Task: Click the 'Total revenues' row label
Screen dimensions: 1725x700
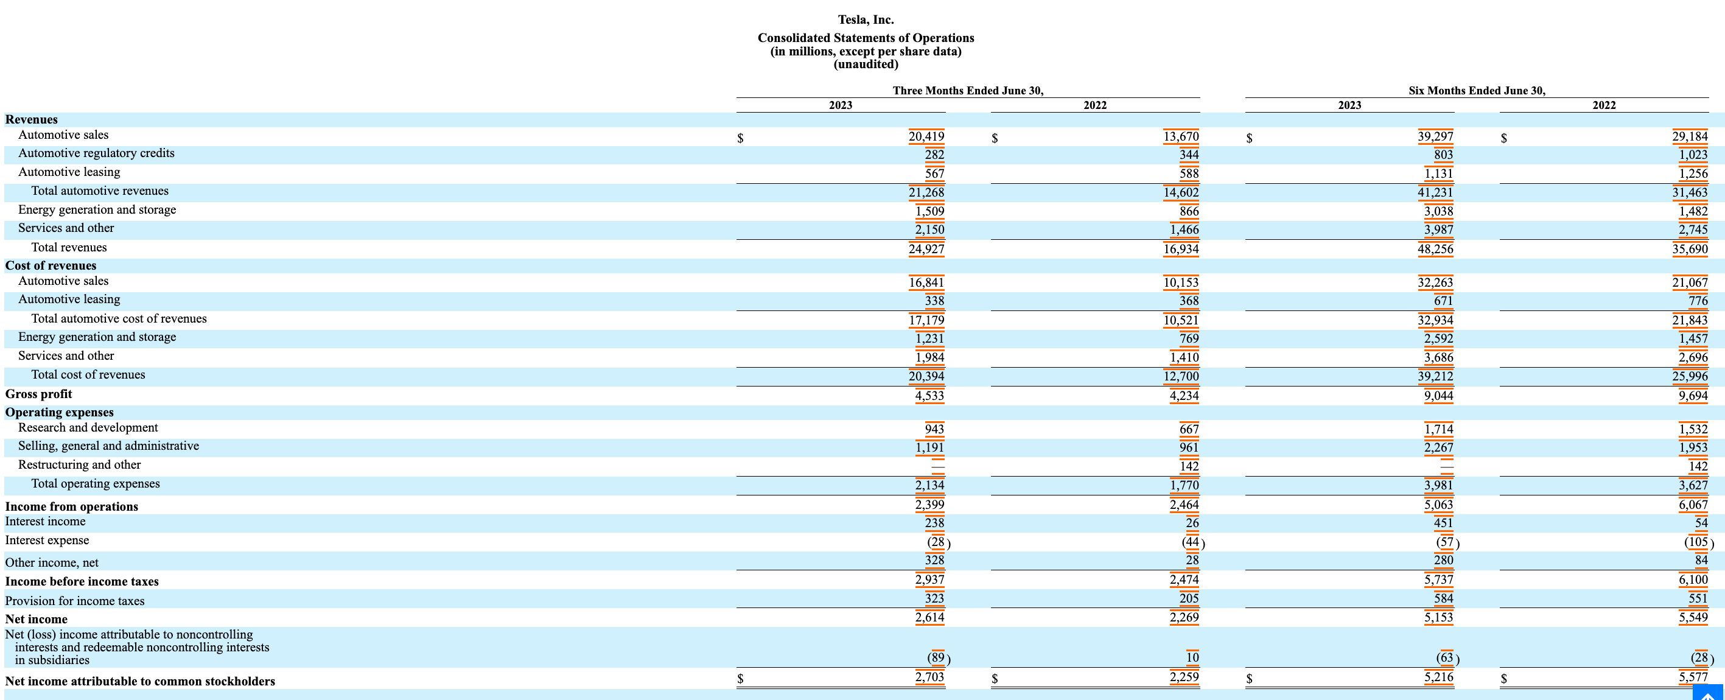Action: (69, 247)
